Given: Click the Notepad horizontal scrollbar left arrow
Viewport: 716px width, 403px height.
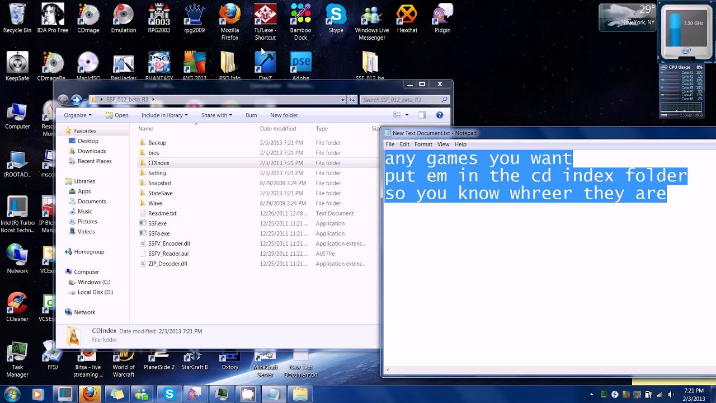Looking at the screenshot, I should click(387, 370).
